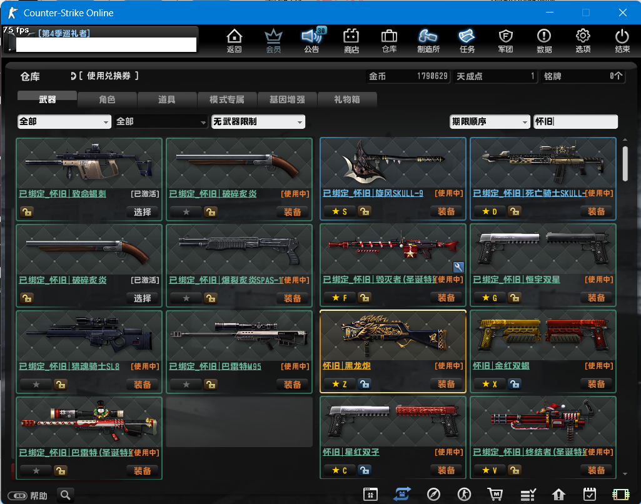Click the house-with-arrow icon in bottom bar
Image resolution: width=641 pixels, height=504 pixels.
tap(558, 494)
